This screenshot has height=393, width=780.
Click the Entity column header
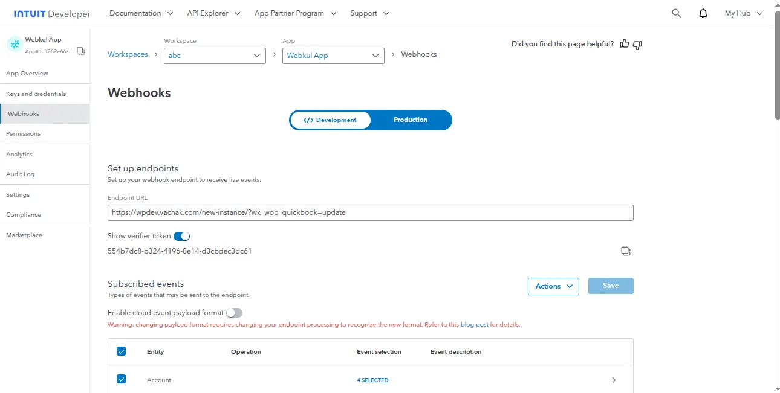(155, 352)
